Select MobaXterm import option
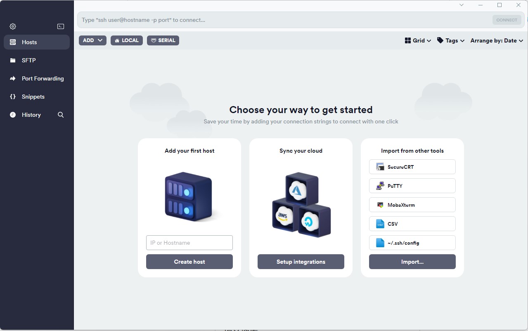This screenshot has height=331, width=528. tap(412, 205)
